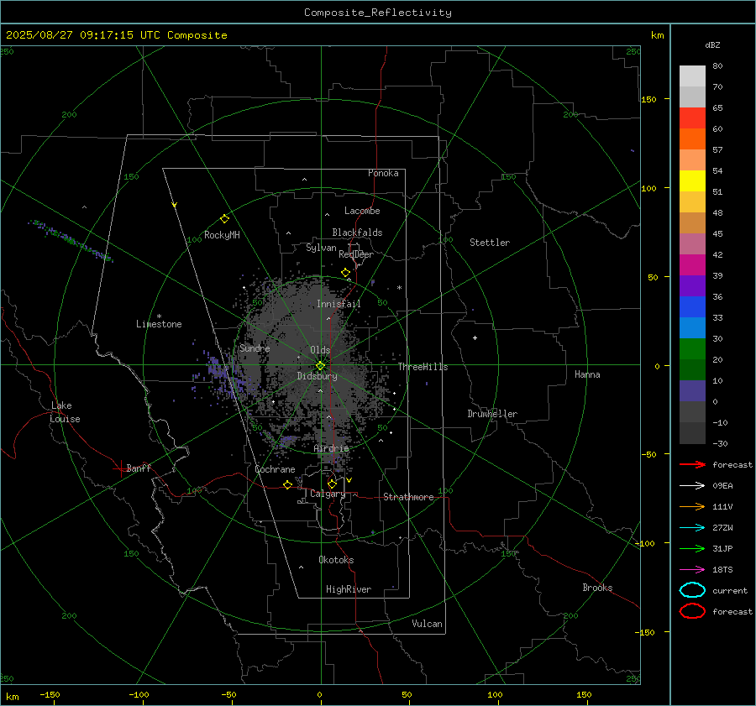This screenshot has height=706, width=756.
Task: Select the Stettler map label
Action: pos(490,243)
